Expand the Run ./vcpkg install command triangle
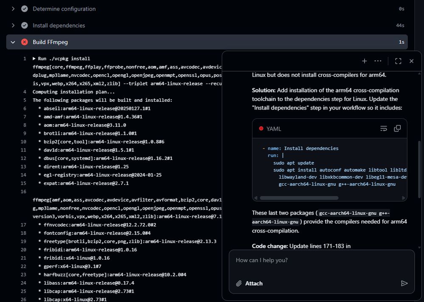Screen dimensions: 424x302 (34, 59)
